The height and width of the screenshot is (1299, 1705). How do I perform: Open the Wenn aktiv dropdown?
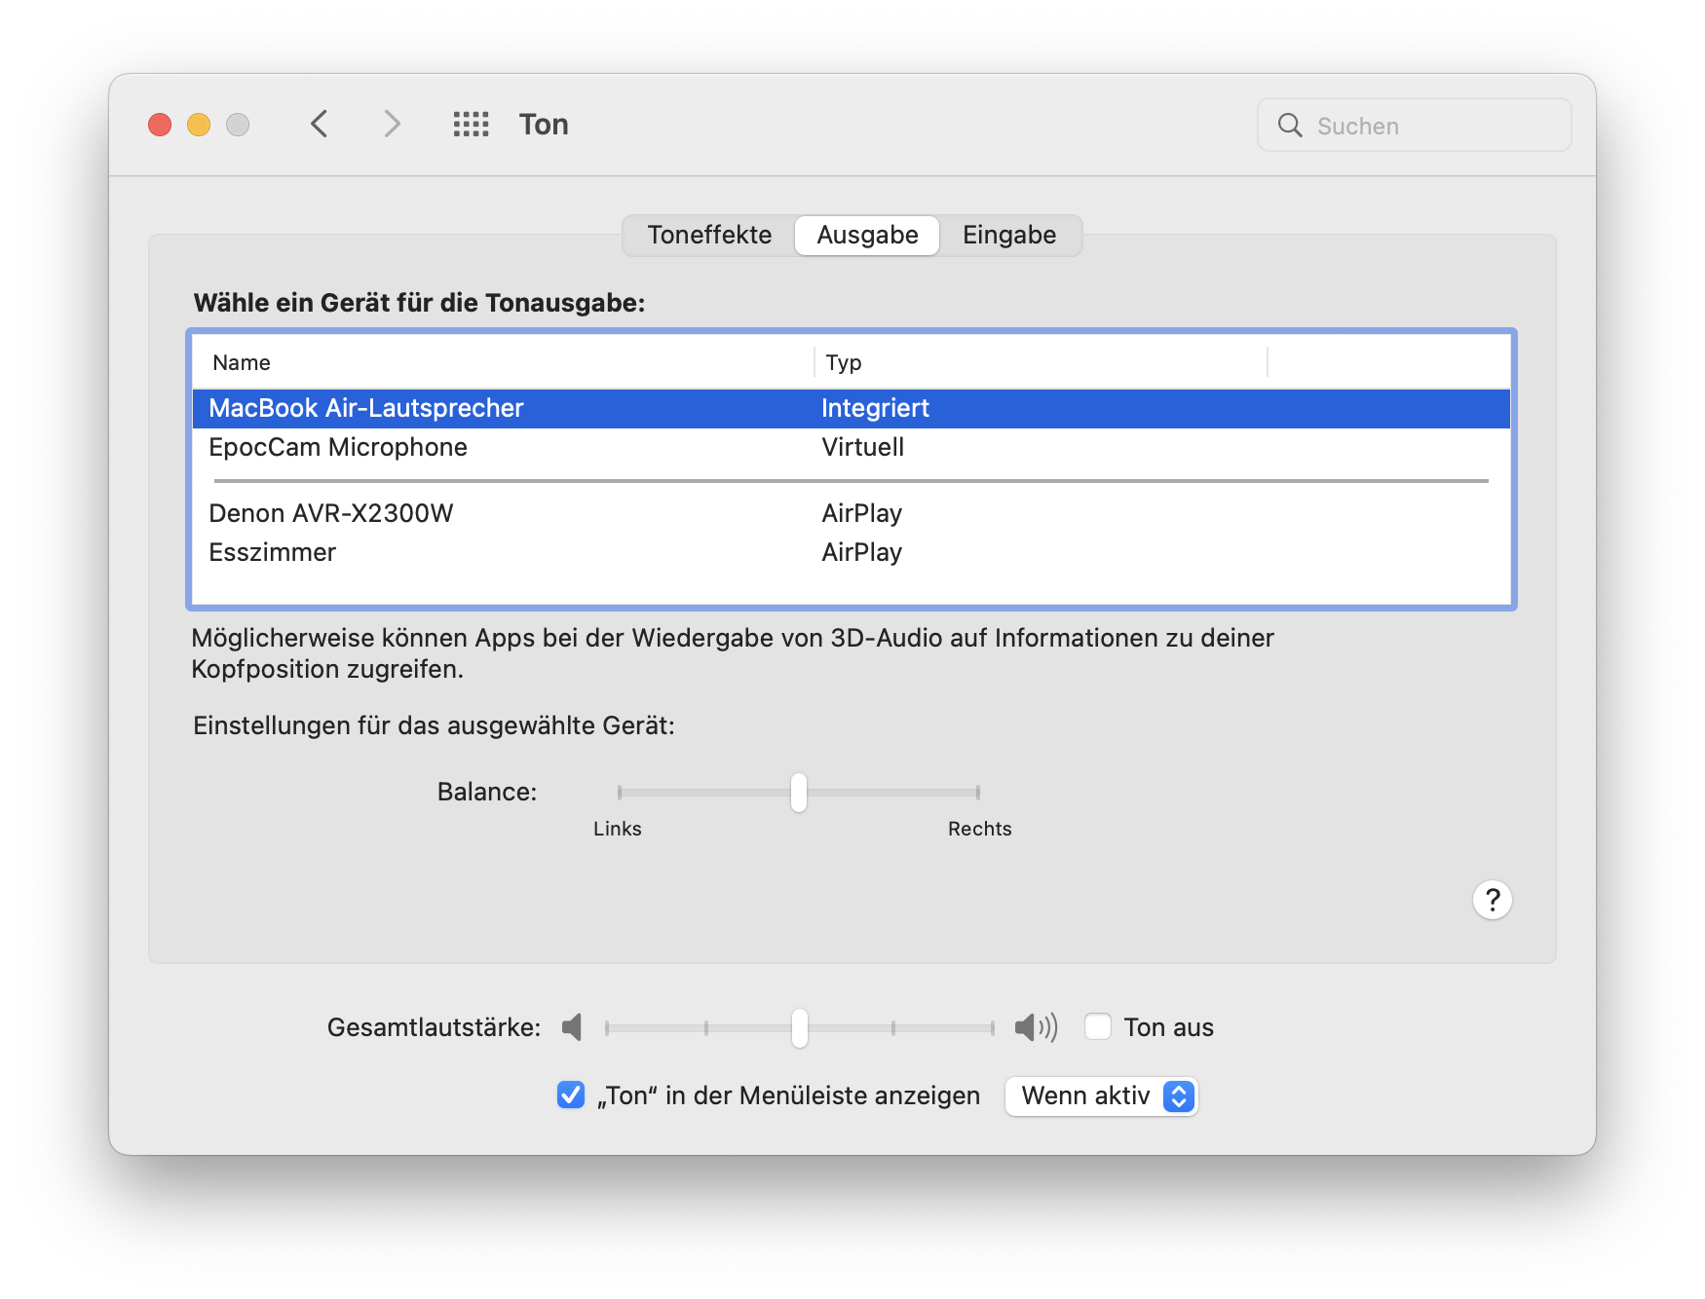pyautogui.click(x=1101, y=1095)
